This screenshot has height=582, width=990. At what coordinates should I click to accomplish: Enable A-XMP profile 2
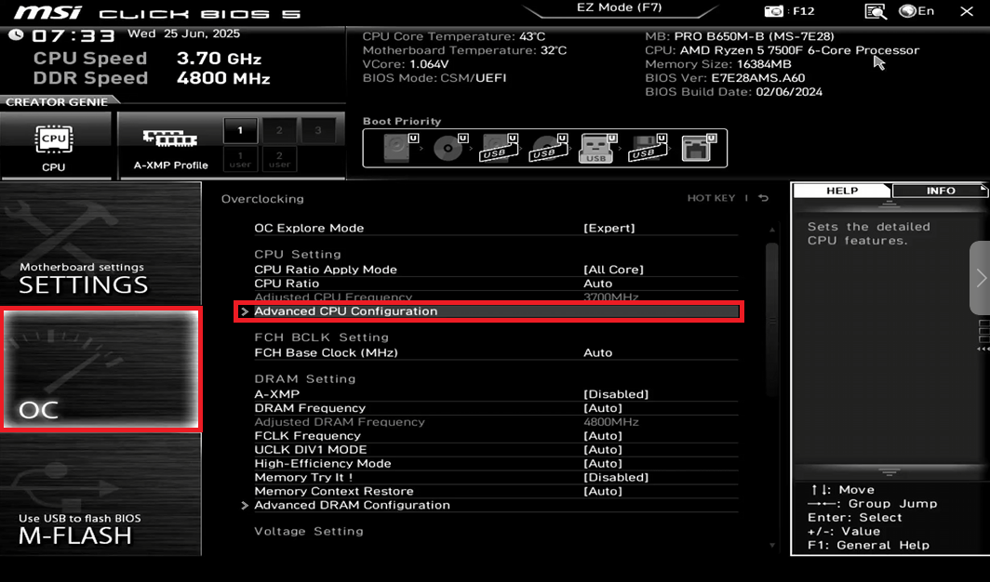(279, 130)
